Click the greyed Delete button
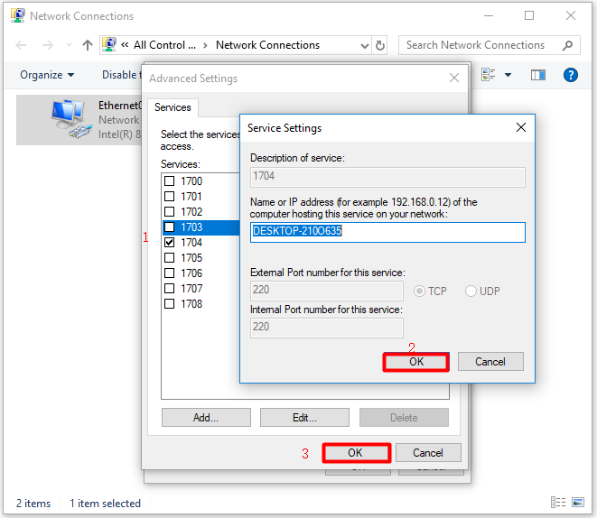The height and width of the screenshot is (518, 597). pyautogui.click(x=404, y=418)
